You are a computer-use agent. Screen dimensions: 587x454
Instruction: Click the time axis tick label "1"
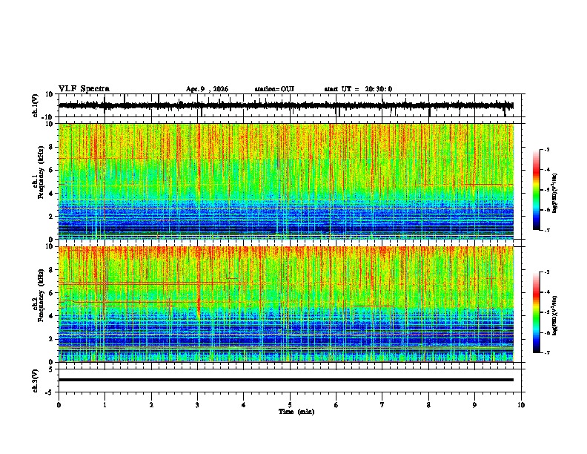click(x=105, y=405)
